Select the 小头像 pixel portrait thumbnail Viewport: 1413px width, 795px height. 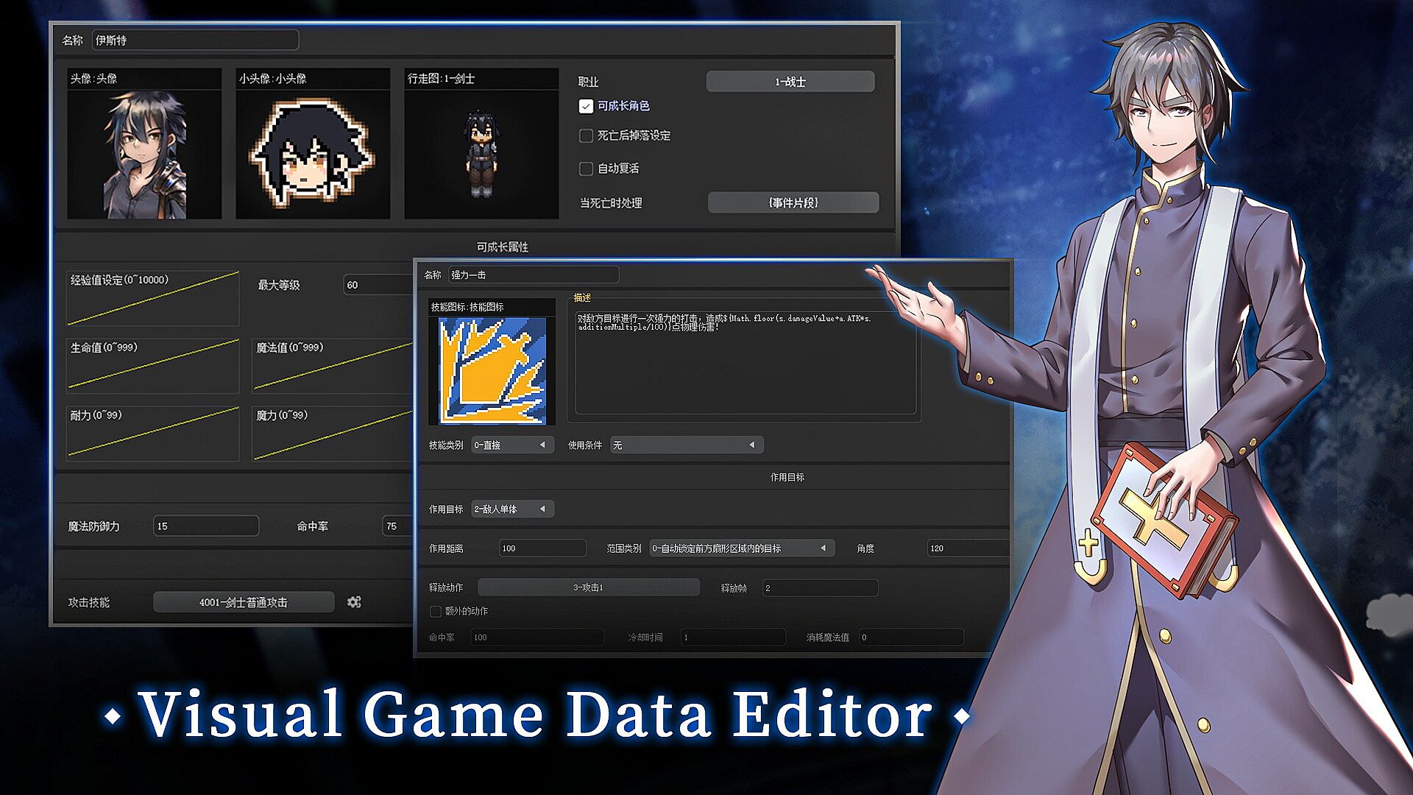pos(313,154)
